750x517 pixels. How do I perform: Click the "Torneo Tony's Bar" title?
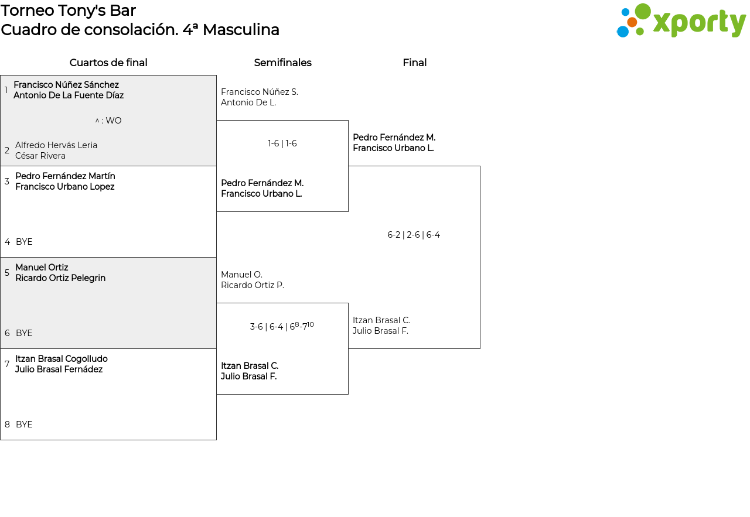click(x=69, y=11)
